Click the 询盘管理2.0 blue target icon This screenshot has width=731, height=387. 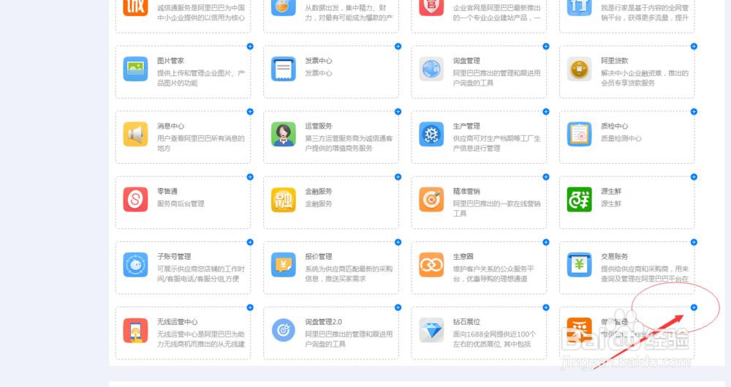[284, 330]
